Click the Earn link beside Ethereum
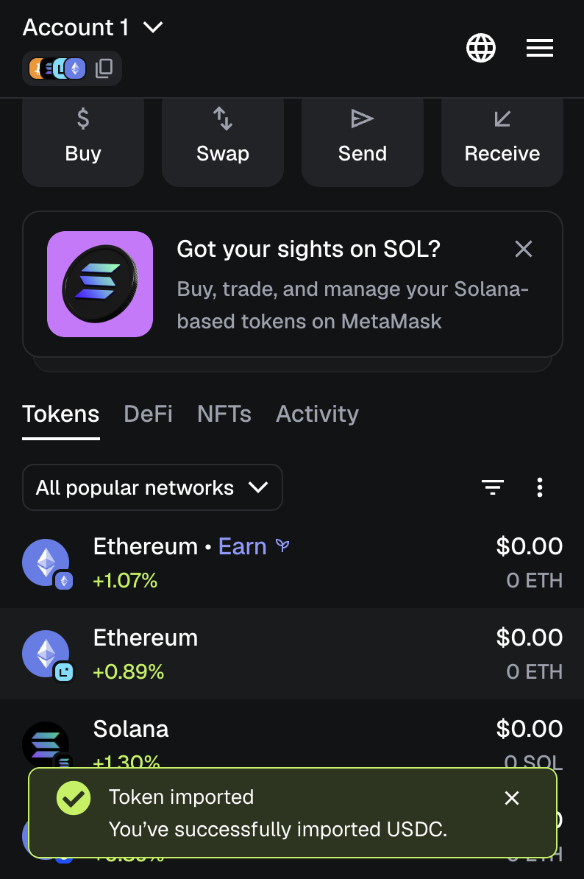The image size is (584, 879). [243, 546]
